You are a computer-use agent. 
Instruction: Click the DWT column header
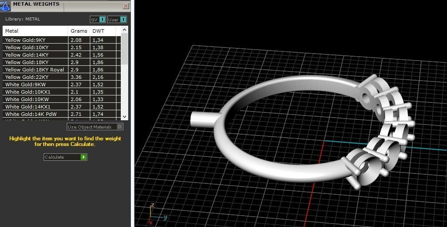(103, 31)
